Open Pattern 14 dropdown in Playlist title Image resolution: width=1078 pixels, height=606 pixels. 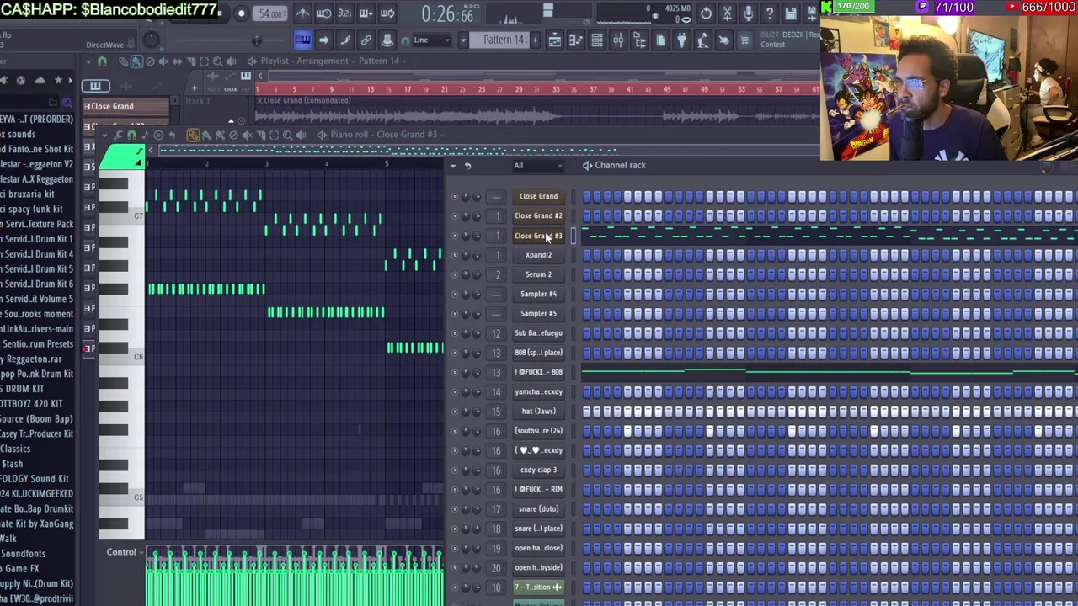click(383, 61)
